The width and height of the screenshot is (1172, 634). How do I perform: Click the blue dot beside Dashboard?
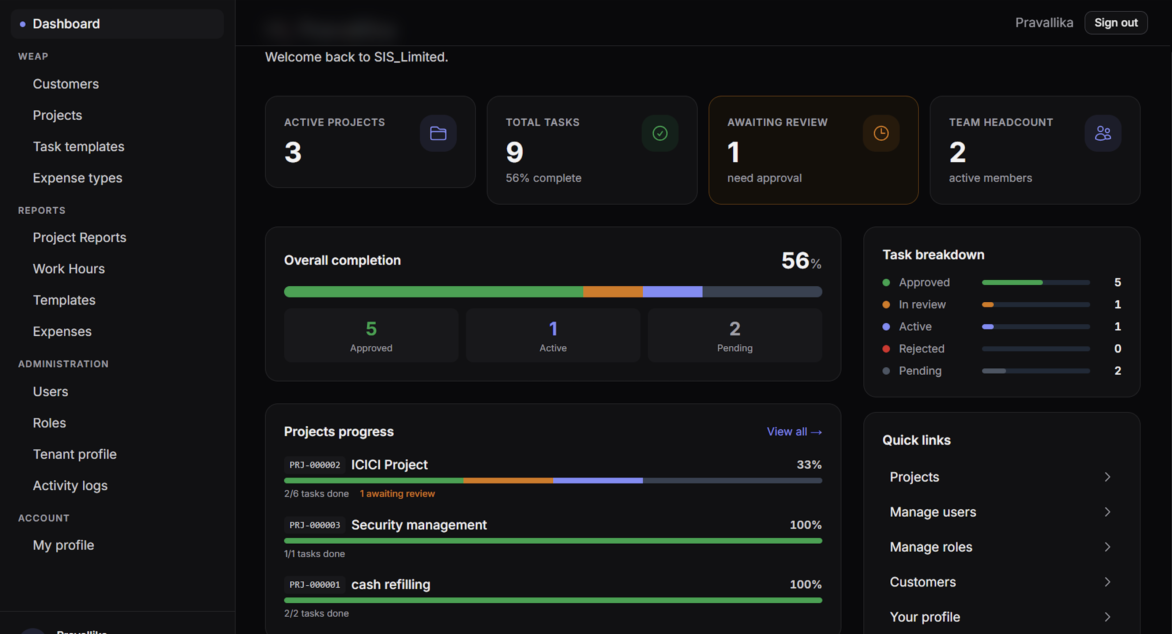tap(22, 24)
